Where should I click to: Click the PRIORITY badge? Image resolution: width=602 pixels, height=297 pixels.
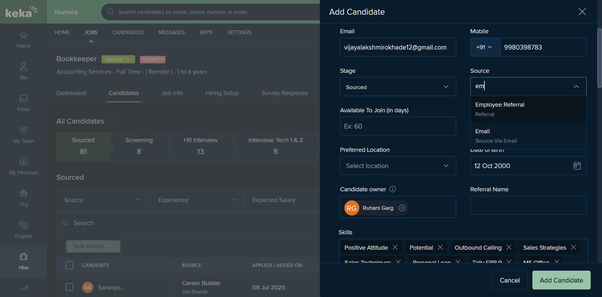[152, 59]
